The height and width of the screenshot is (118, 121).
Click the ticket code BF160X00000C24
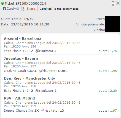pos(31,4)
